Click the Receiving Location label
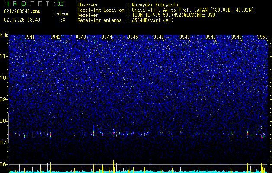272x173 pixels. (x=101, y=10)
